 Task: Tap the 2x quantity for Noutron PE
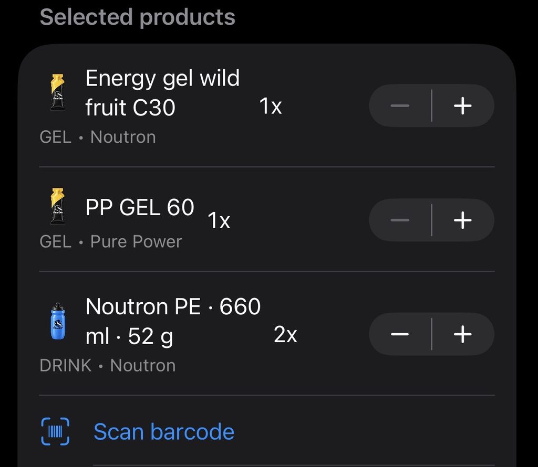(x=285, y=334)
